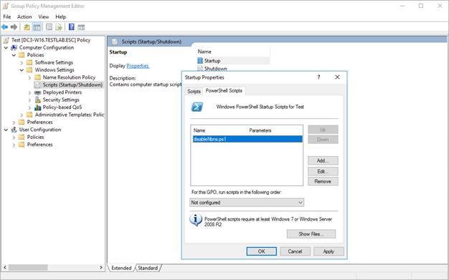The height and width of the screenshot is (280, 449).
Task: Click the Show Files... button
Action: click(311, 234)
